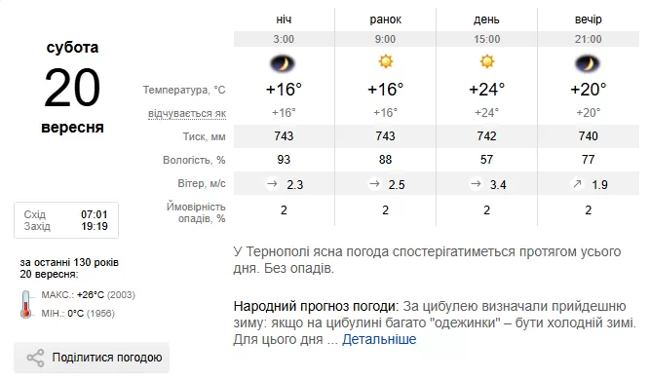
Task: Click the +24° daytime temperature
Action: point(486,90)
